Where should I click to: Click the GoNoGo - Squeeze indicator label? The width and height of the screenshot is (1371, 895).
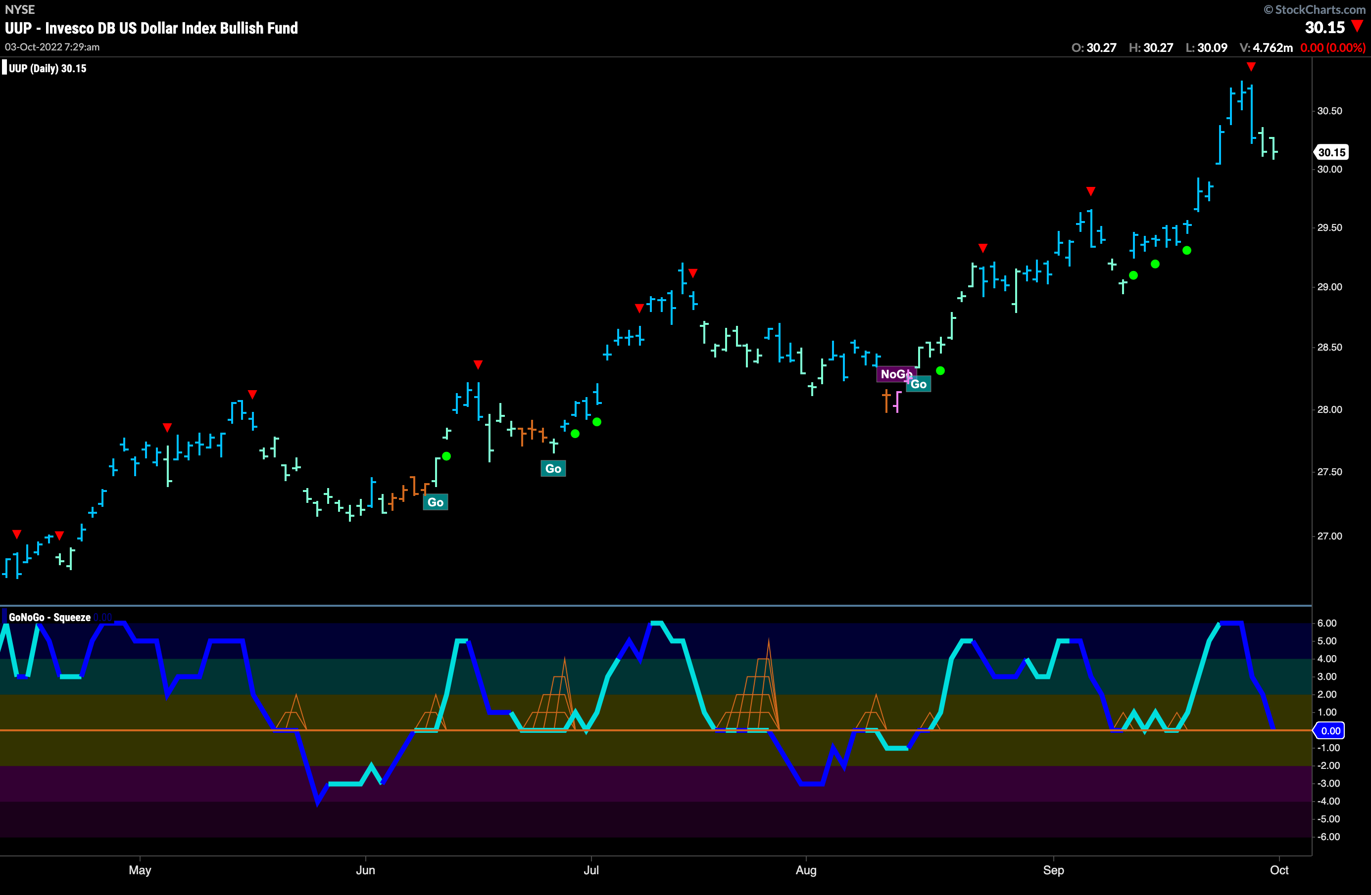coord(49,618)
